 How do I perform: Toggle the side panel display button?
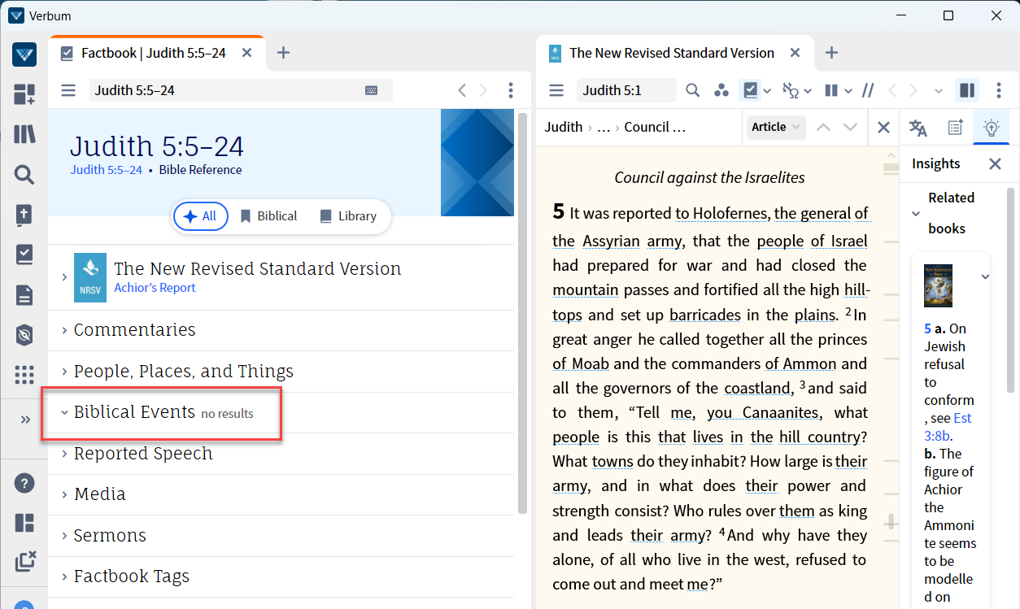coord(967,90)
